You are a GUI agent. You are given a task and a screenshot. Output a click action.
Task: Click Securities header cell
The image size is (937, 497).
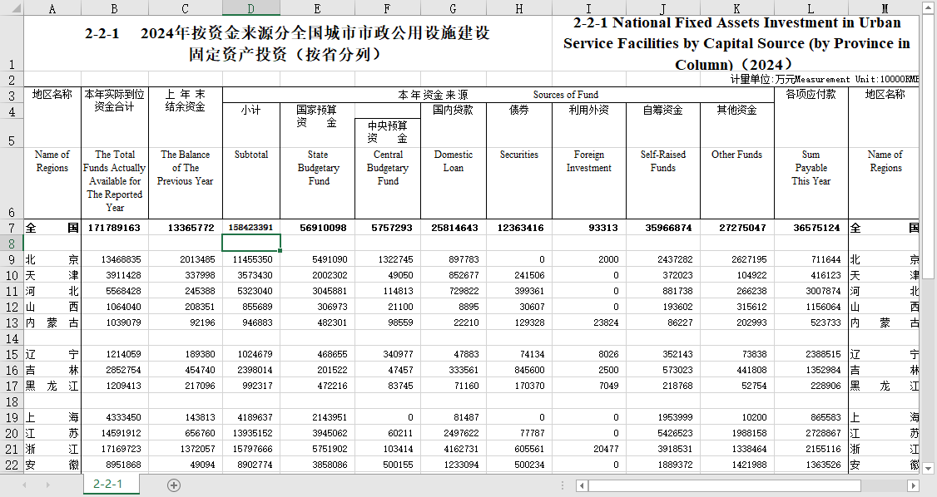[518, 183]
